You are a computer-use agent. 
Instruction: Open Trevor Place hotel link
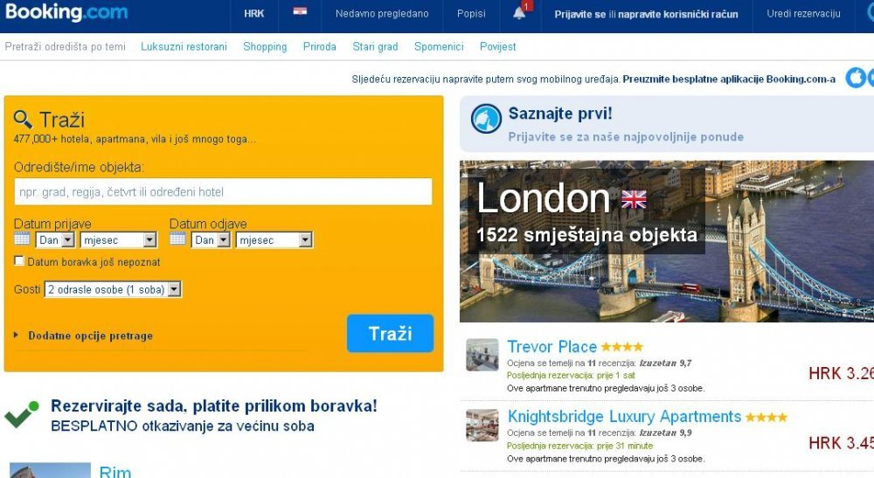click(x=551, y=347)
